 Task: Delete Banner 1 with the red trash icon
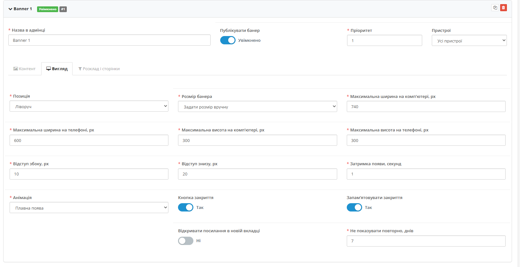[x=503, y=8]
